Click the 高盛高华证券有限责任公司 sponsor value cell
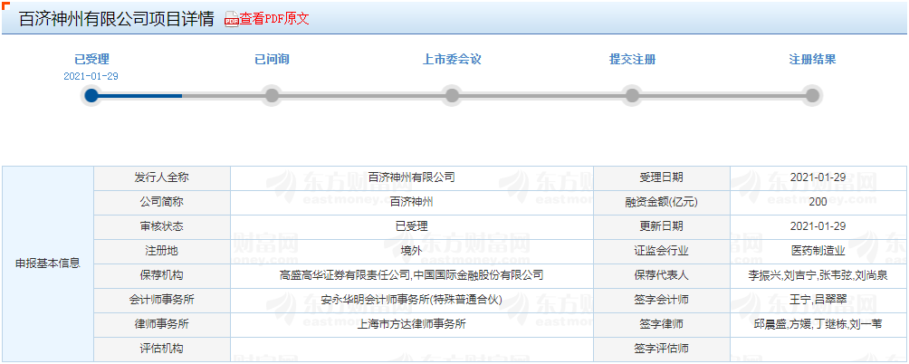 (x=412, y=275)
